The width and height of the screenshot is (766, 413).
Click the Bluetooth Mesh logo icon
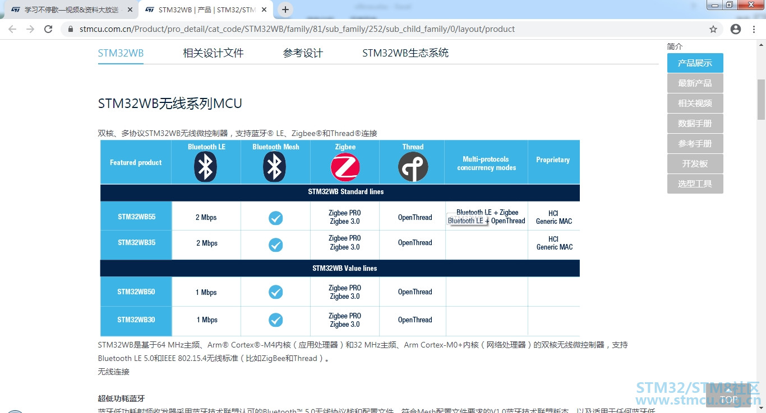click(275, 167)
